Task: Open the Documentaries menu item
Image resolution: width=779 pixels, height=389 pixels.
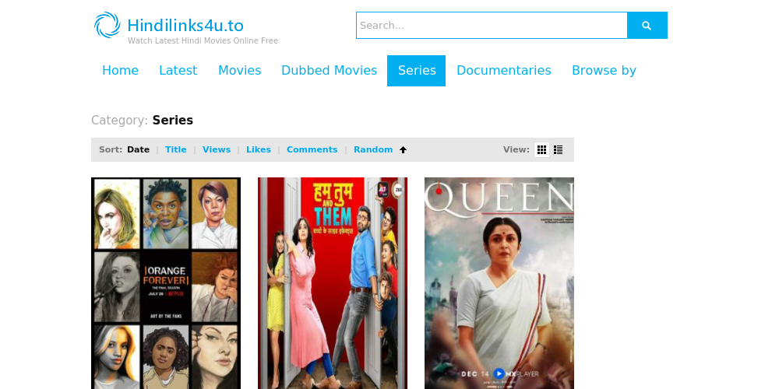Action: pos(504,71)
